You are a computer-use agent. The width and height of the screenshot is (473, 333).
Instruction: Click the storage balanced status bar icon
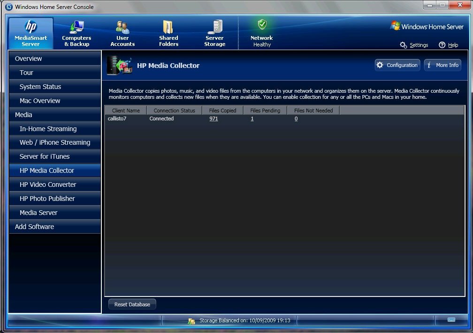coord(191,321)
